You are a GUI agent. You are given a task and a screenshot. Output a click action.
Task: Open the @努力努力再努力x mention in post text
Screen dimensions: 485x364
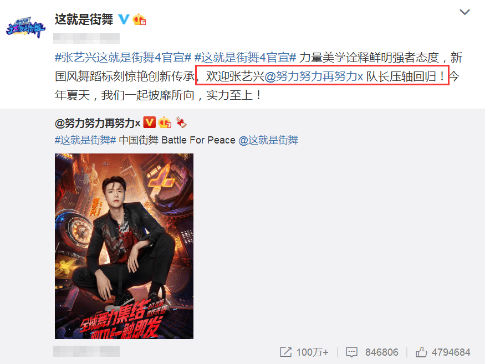314,76
